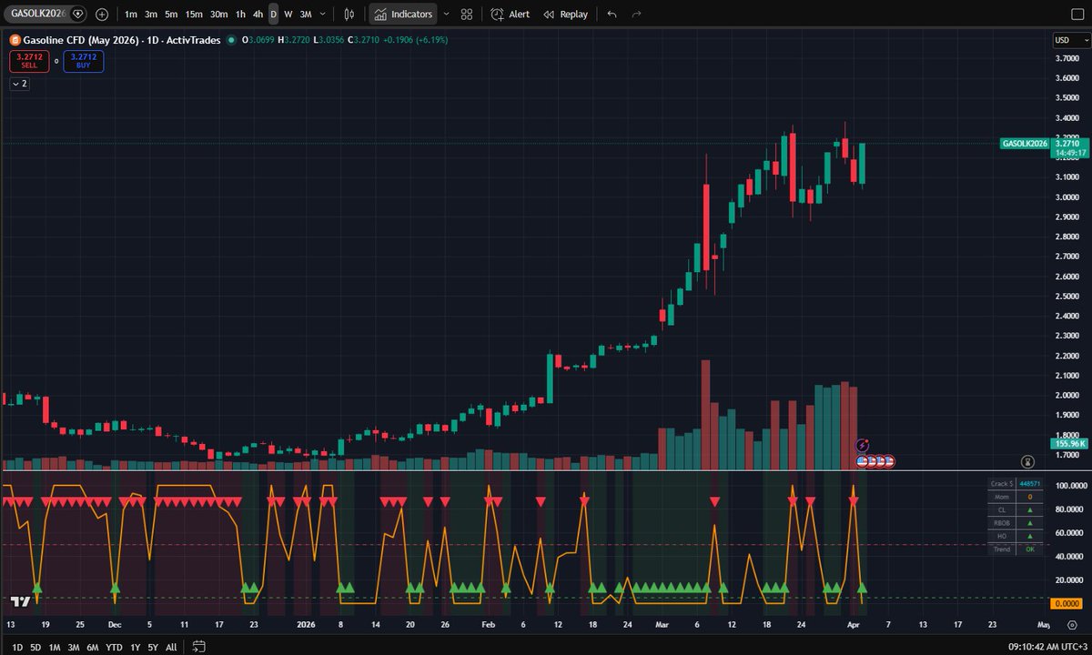This screenshot has width=1092, height=655.
Task: Open the Indicators dialog
Action: [403, 15]
